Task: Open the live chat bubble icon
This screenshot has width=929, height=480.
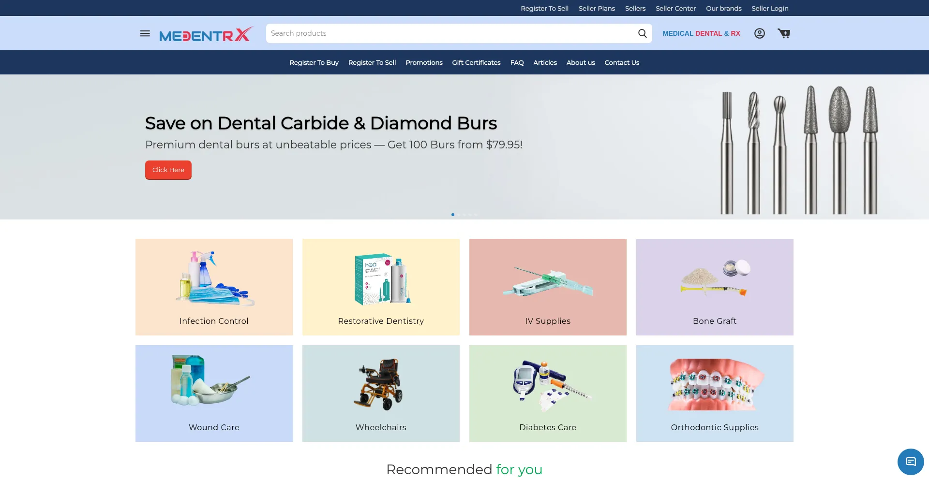Action: pyautogui.click(x=911, y=462)
